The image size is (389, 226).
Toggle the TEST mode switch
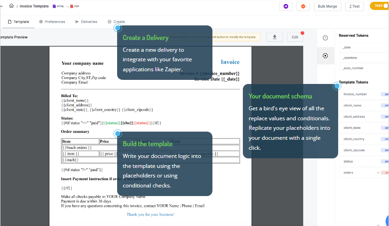pyautogui.click(x=380, y=6)
